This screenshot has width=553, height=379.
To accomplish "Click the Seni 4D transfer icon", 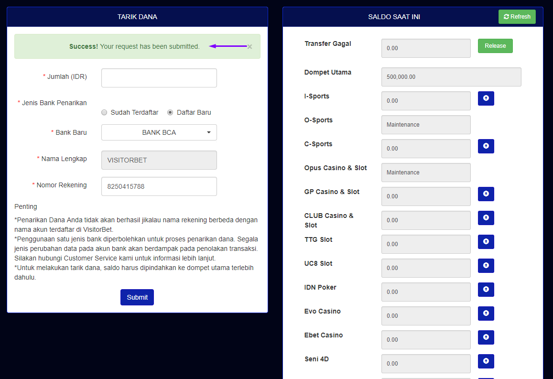I will (486, 361).
